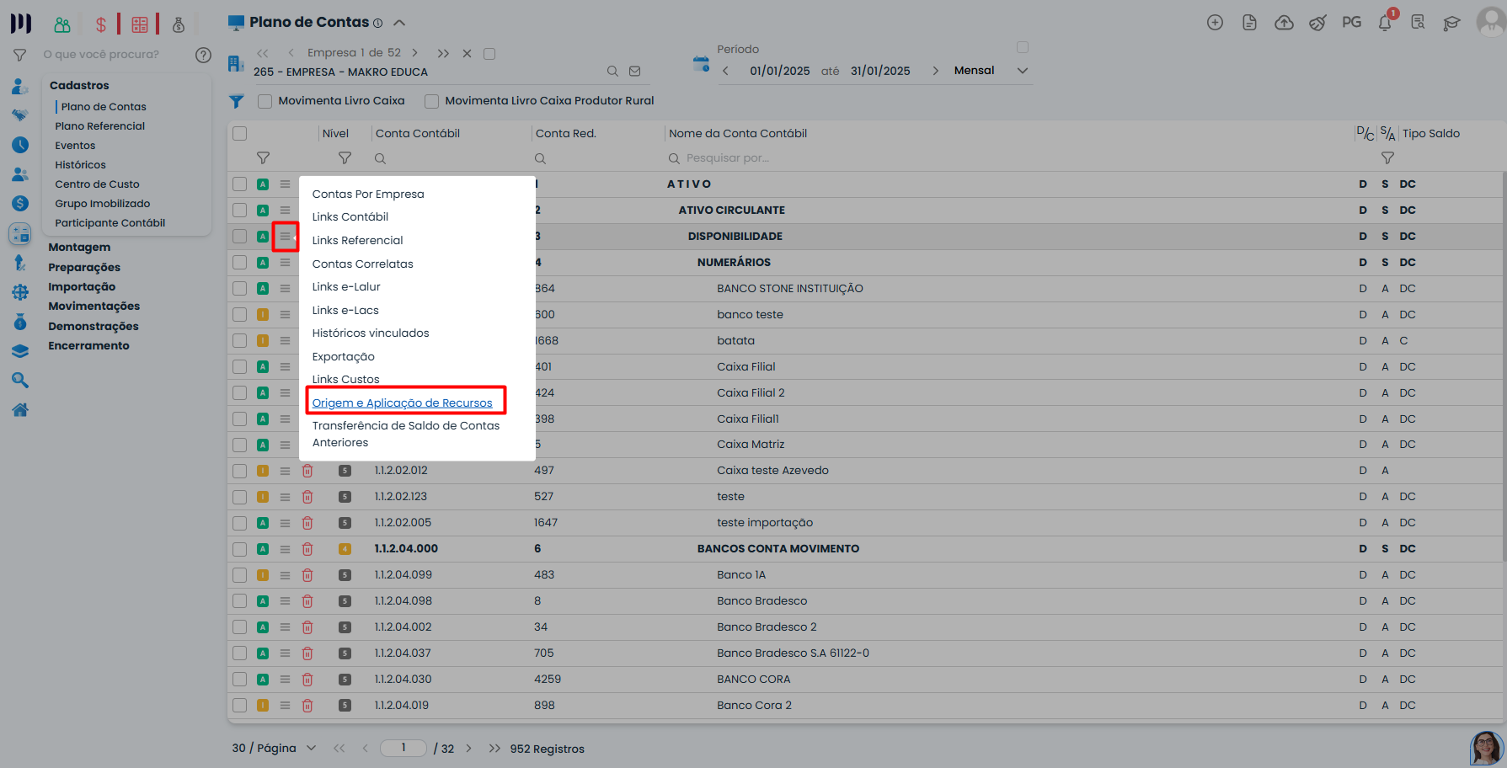Click the home icon in sidebar
The image size is (1507, 768).
[20, 410]
